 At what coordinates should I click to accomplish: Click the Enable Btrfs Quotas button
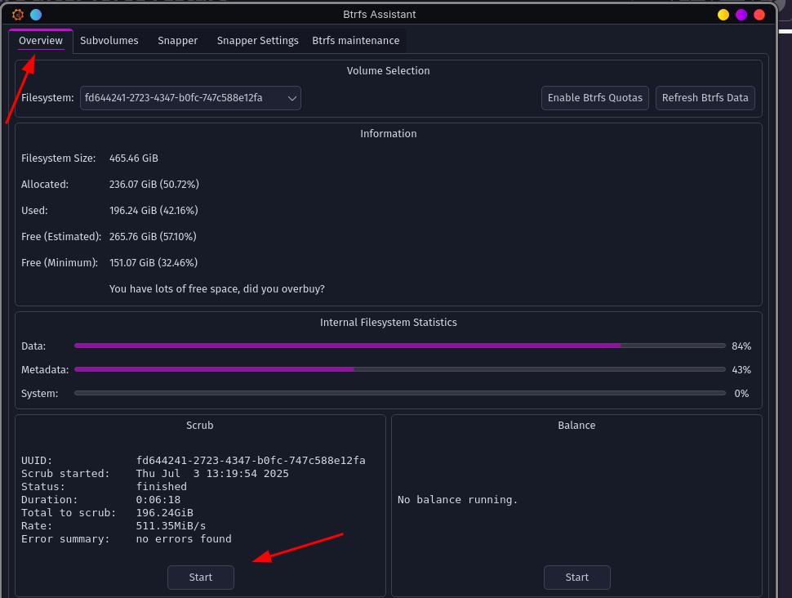pos(594,98)
